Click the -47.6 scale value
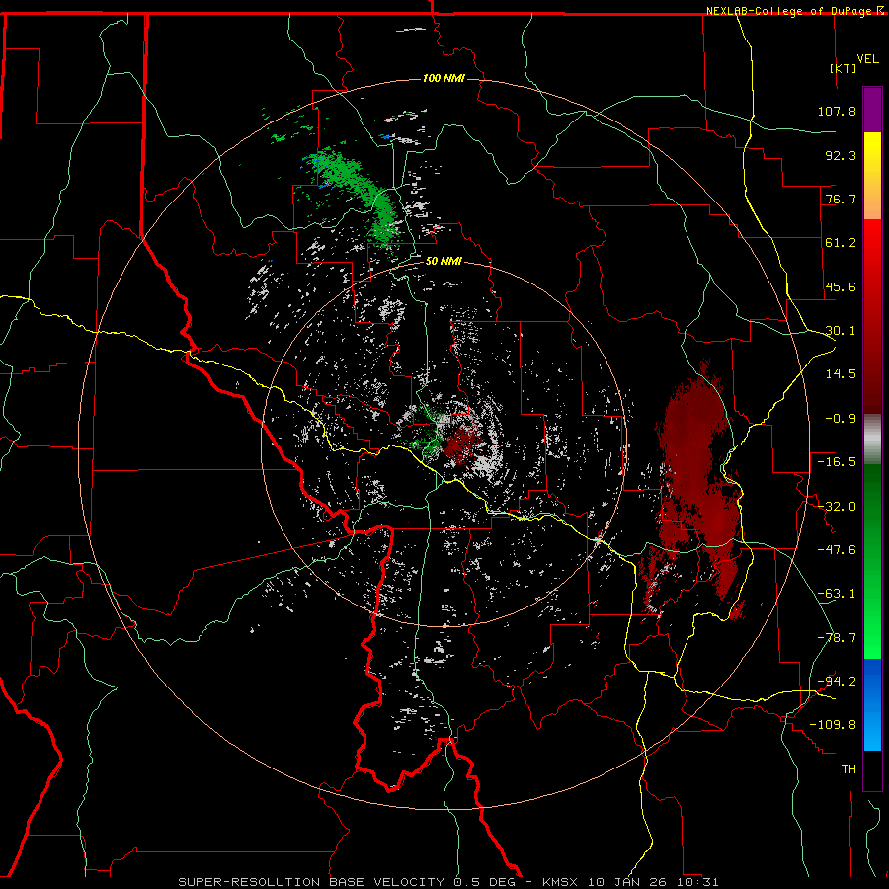 click(x=837, y=550)
